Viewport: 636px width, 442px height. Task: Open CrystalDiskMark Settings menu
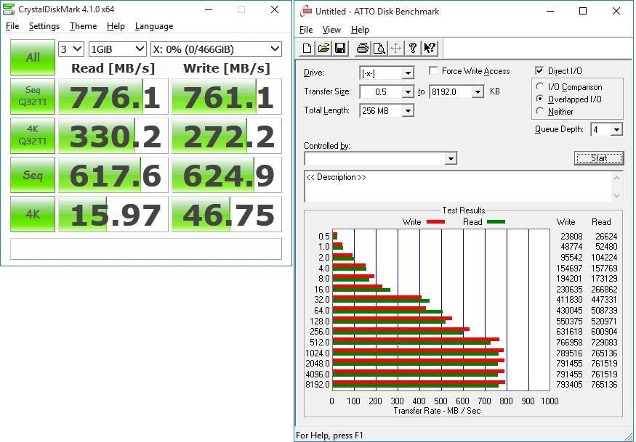click(x=44, y=26)
